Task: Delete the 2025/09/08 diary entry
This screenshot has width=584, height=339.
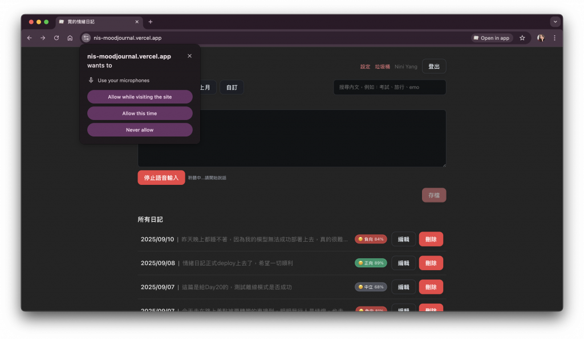Action: click(431, 263)
